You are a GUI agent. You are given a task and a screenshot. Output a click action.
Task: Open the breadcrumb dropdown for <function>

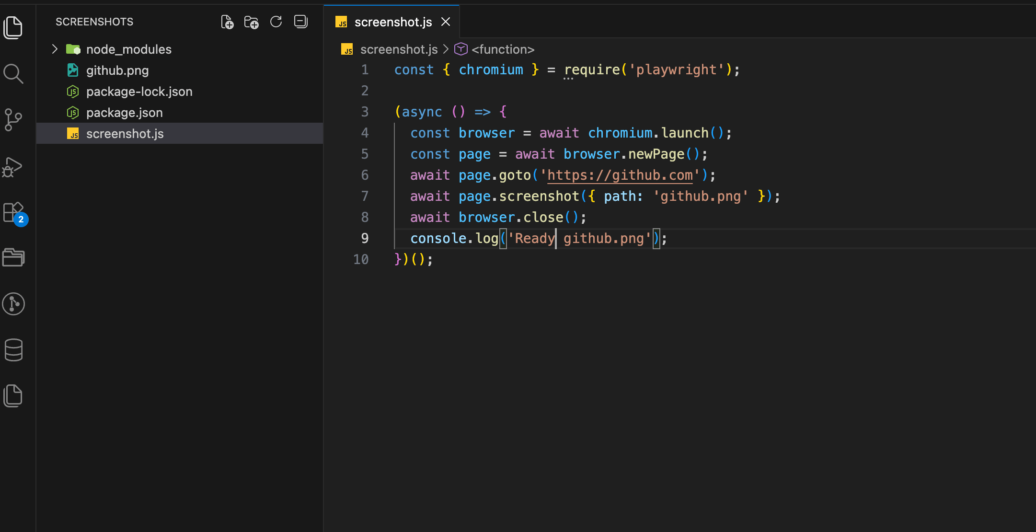[x=502, y=49]
